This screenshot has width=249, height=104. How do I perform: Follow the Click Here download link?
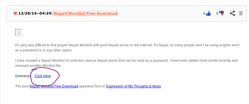click(x=43, y=76)
